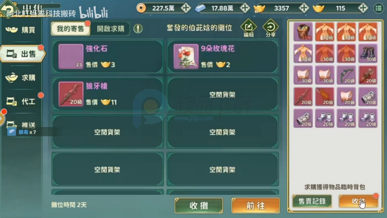
Task: Open the 代工 sidebar item
Action: click(21, 102)
